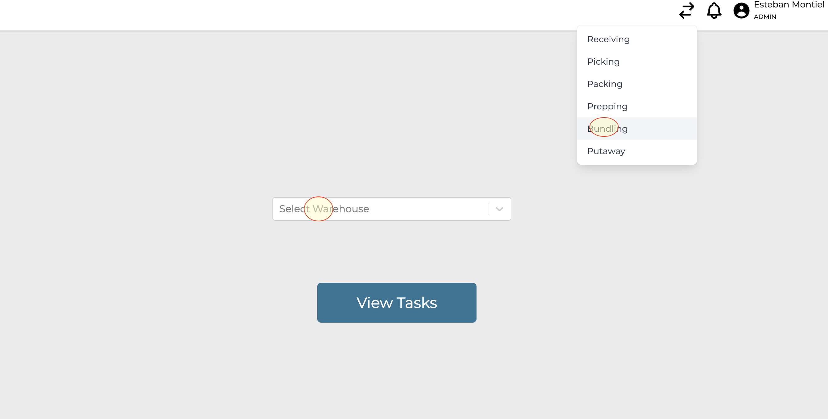
Task: Click the Esteban Montiel account name
Action: pyautogui.click(x=789, y=5)
